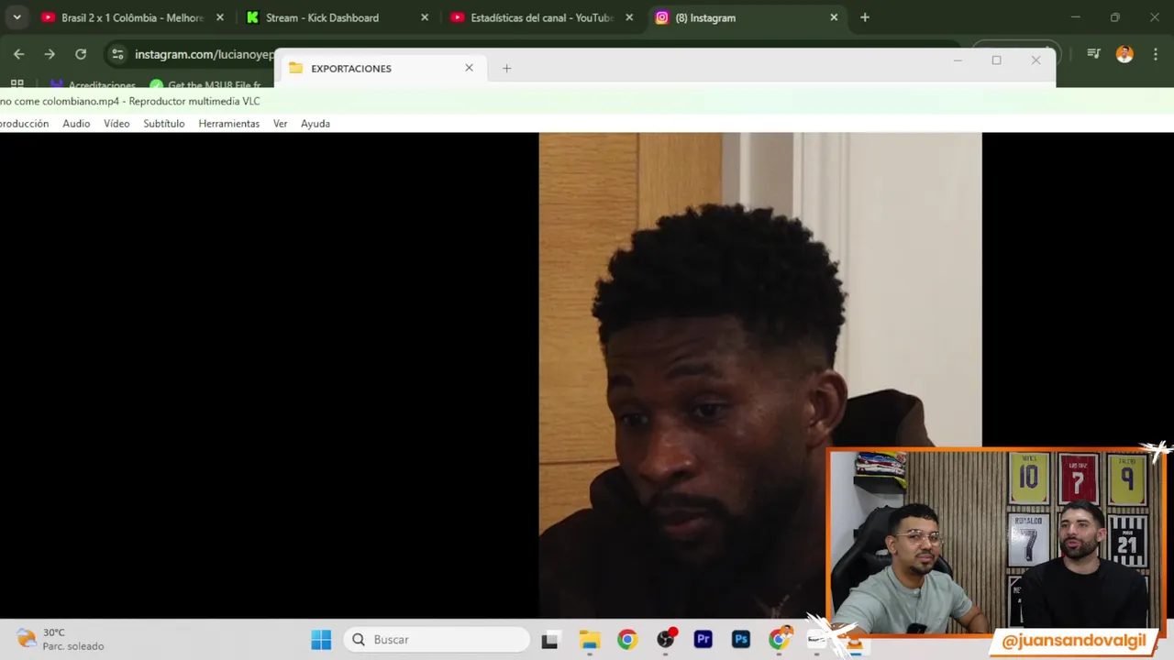The image size is (1174, 660).
Task: Close the Kick Dashboard tab
Action: click(425, 17)
